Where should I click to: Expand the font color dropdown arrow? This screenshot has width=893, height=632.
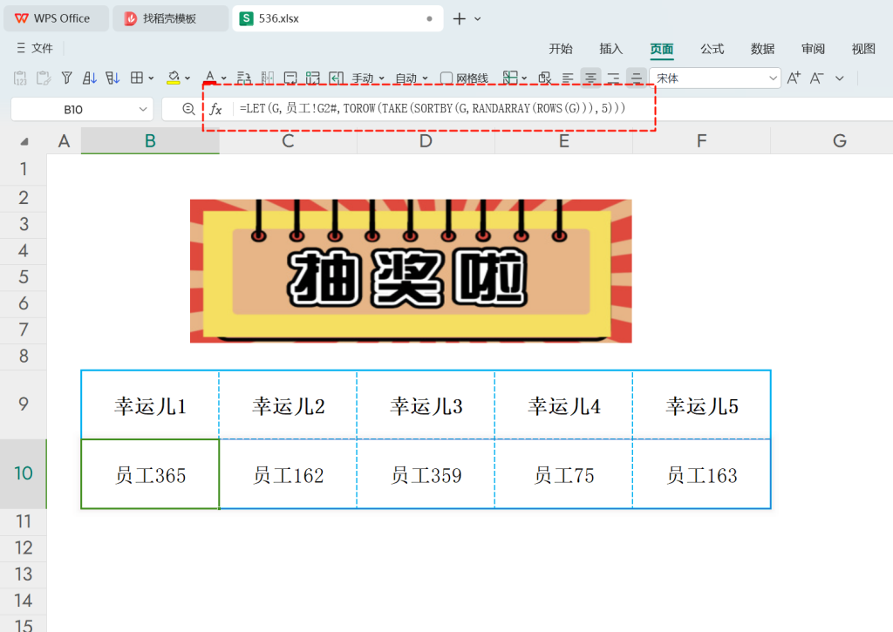click(x=224, y=78)
